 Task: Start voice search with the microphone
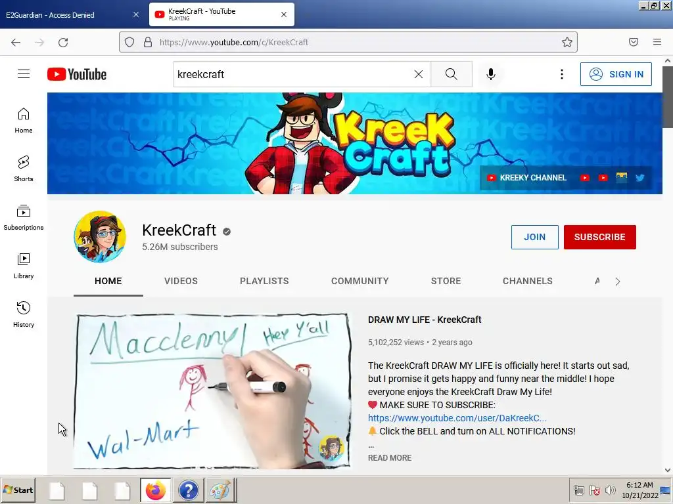tap(490, 74)
